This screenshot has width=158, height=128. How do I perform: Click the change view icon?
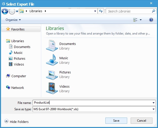click(x=135, y=20)
